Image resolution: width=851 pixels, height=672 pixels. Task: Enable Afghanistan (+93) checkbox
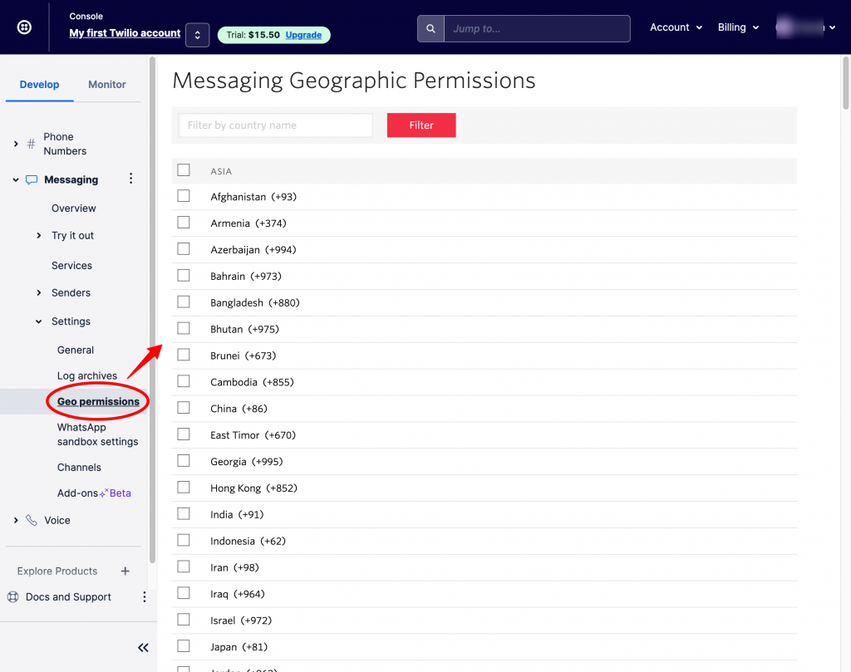point(184,196)
